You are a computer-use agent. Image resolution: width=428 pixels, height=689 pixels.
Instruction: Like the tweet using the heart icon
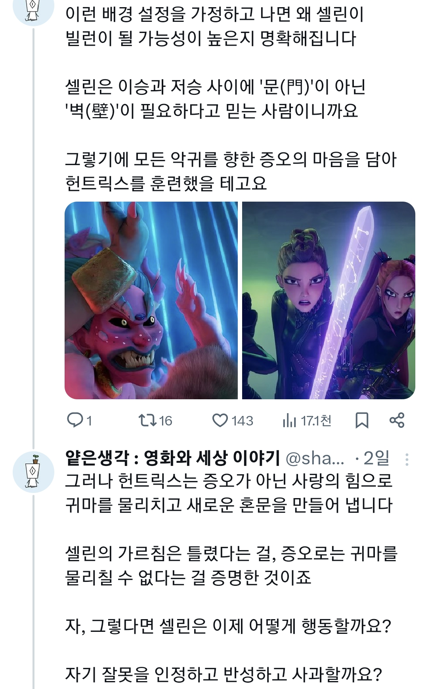pyautogui.click(x=220, y=420)
